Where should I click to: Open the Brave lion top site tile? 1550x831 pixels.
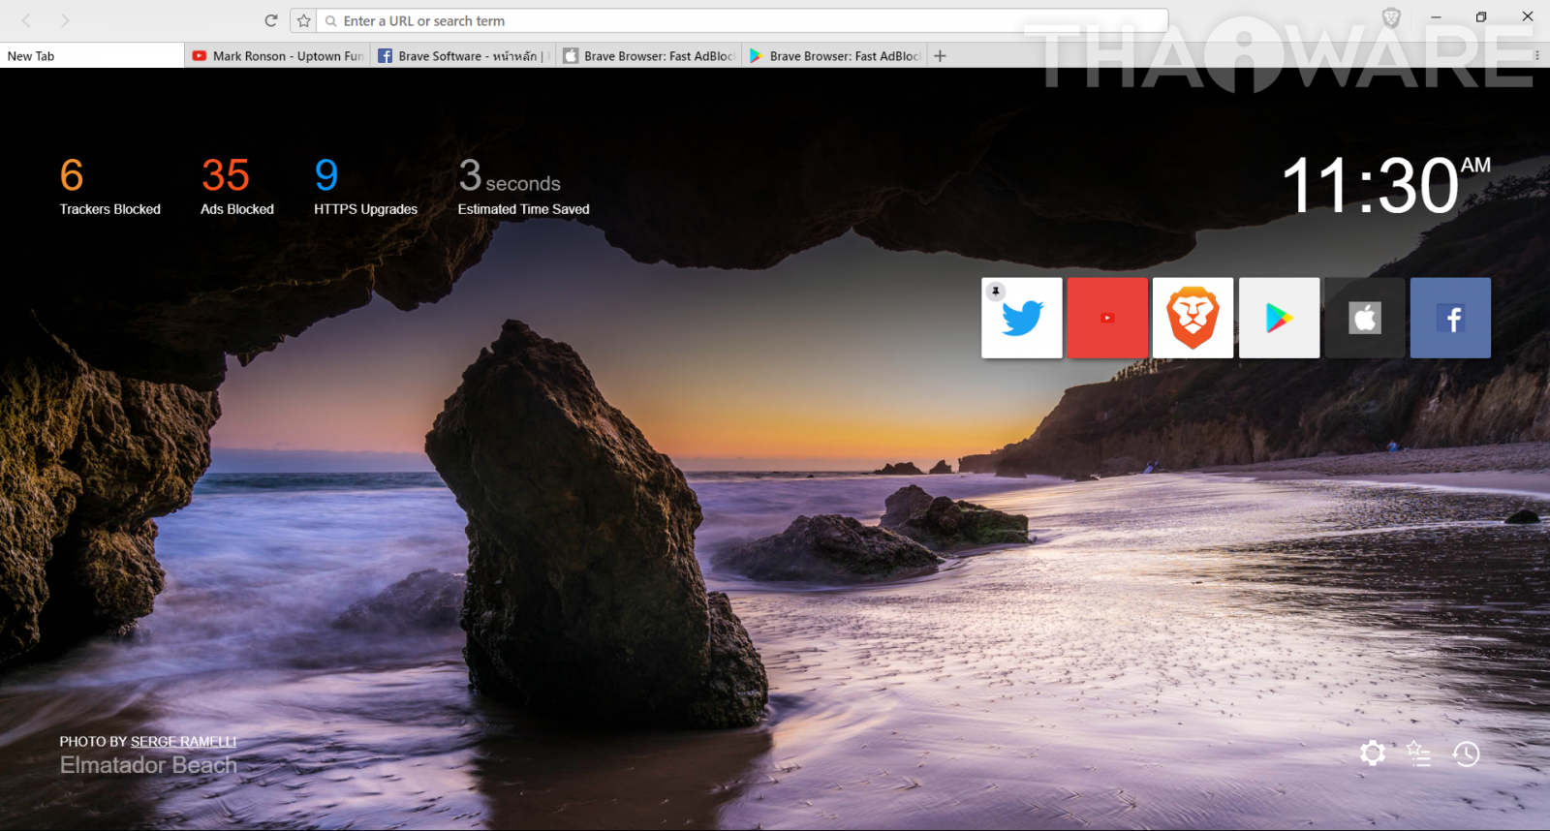[1193, 318]
